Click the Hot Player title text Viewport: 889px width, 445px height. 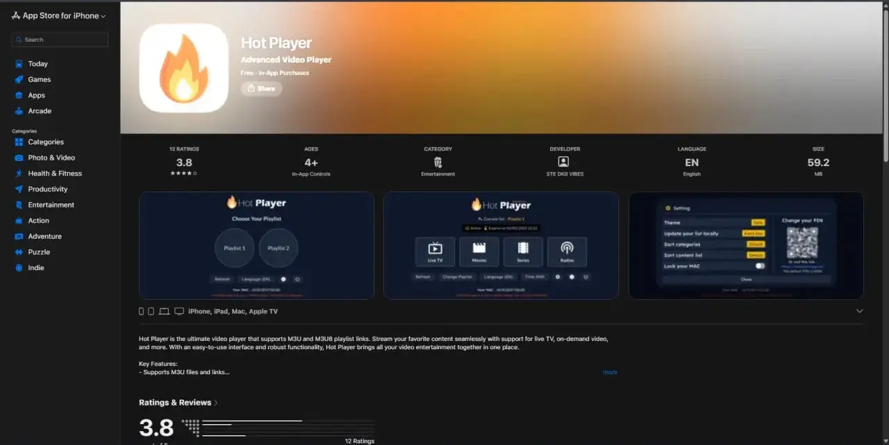pos(276,43)
